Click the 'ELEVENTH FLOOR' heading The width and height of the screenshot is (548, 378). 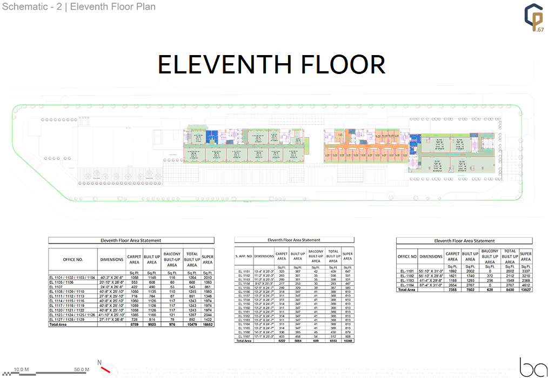point(271,64)
